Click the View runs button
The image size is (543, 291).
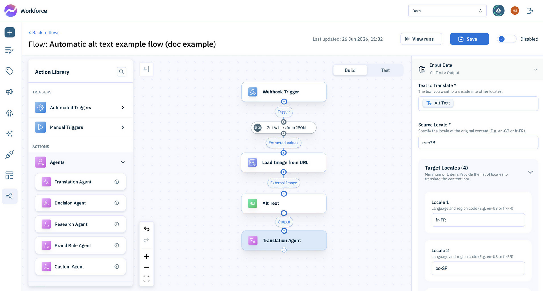point(421,39)
